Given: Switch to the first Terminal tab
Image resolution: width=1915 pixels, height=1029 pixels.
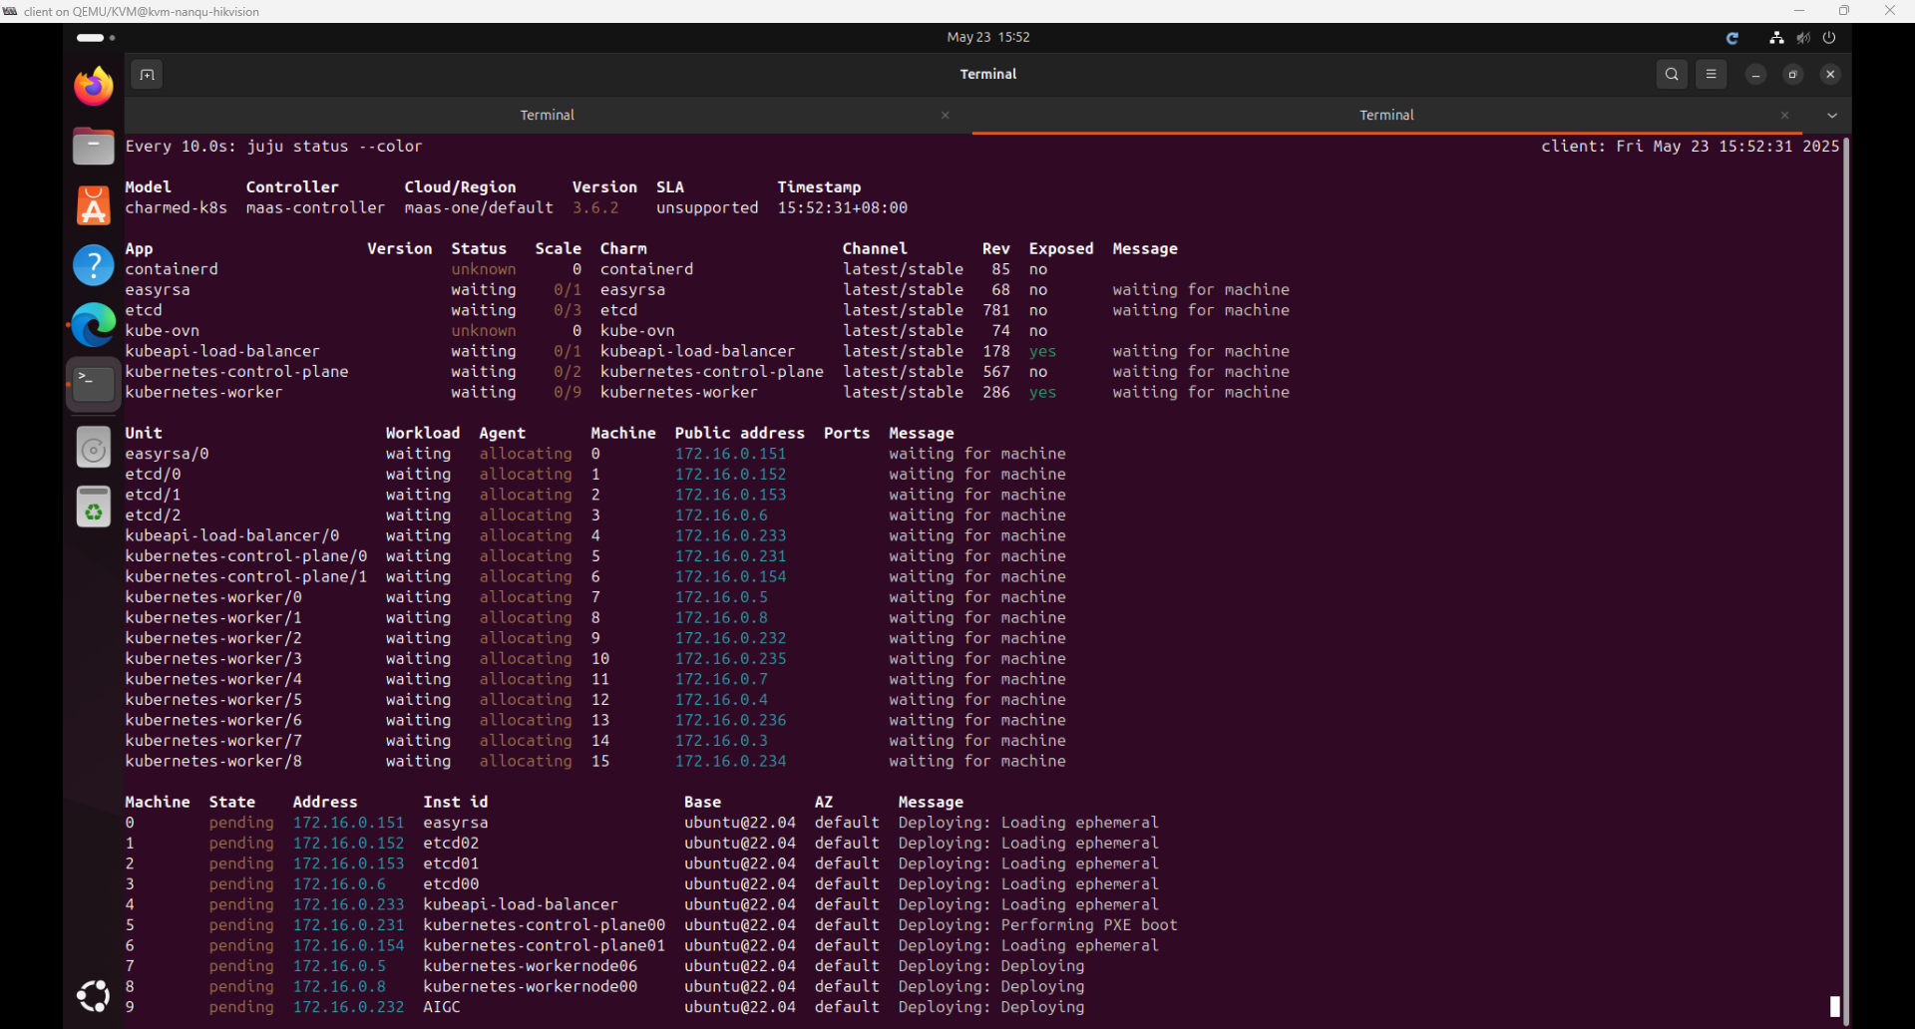Looking at the screenshot, I should point(547,115).
